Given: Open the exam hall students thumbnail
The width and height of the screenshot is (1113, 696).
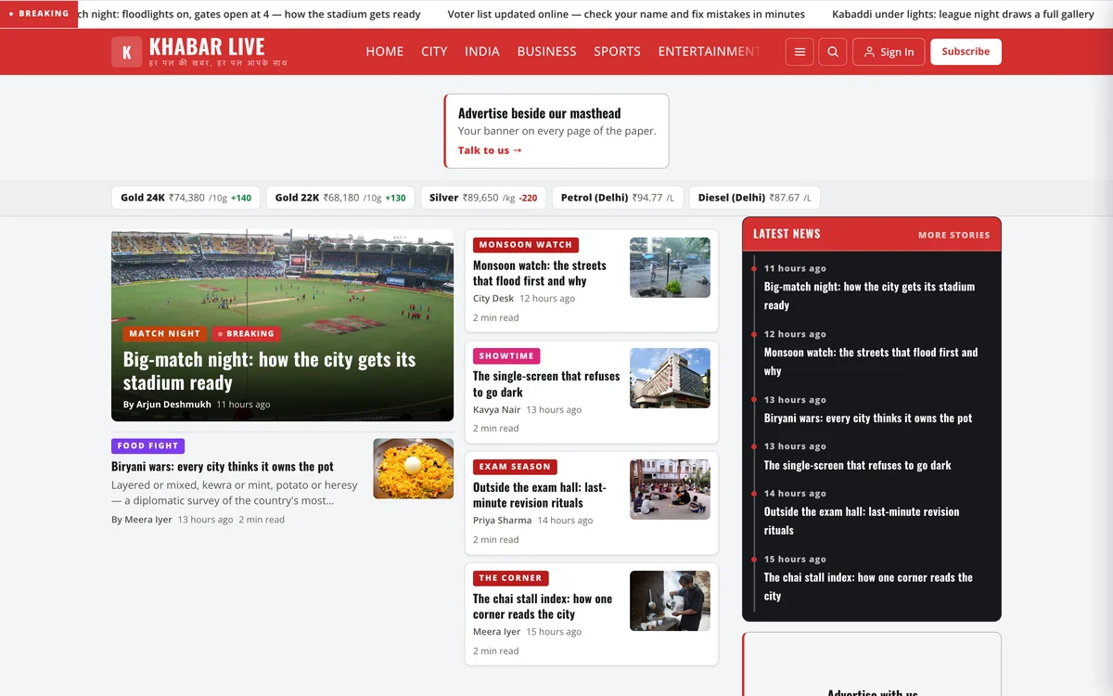Looking at the screenshot, I should 670,489.
